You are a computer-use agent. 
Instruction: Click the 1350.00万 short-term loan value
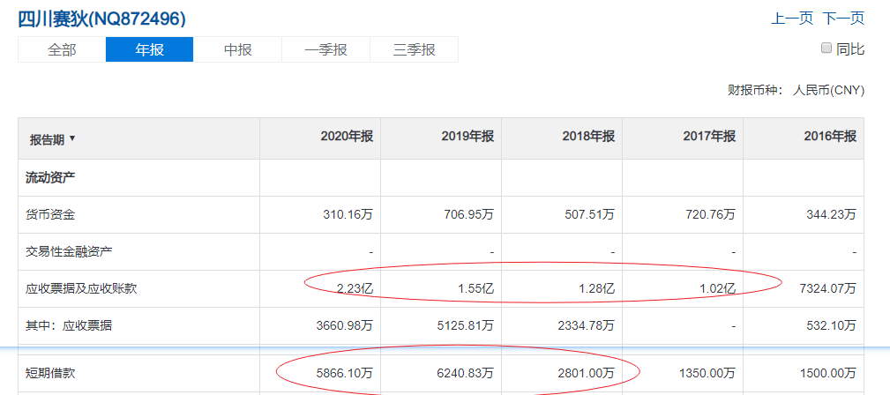point(707,374)
